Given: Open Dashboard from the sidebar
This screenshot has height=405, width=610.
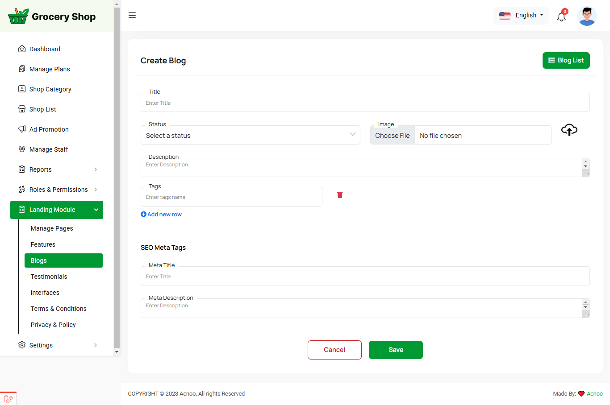Looking at the screenshot, I should pos(45,49).
